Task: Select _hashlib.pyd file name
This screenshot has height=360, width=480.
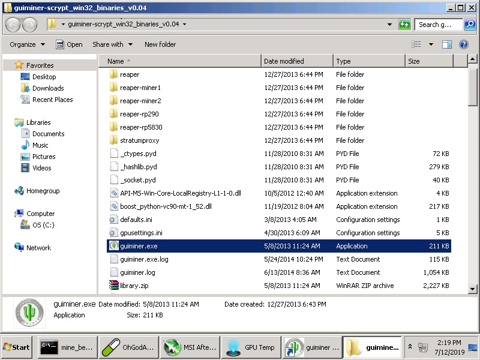Action: point(139,167)
